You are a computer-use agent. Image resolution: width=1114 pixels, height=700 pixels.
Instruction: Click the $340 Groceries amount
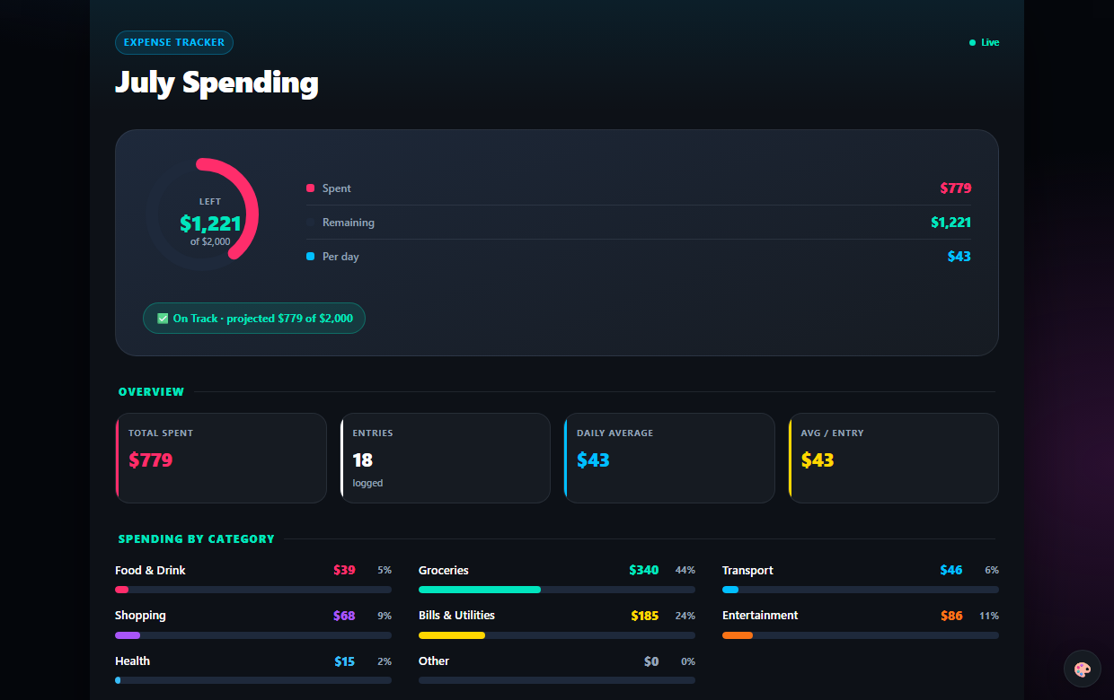(644, 571)
